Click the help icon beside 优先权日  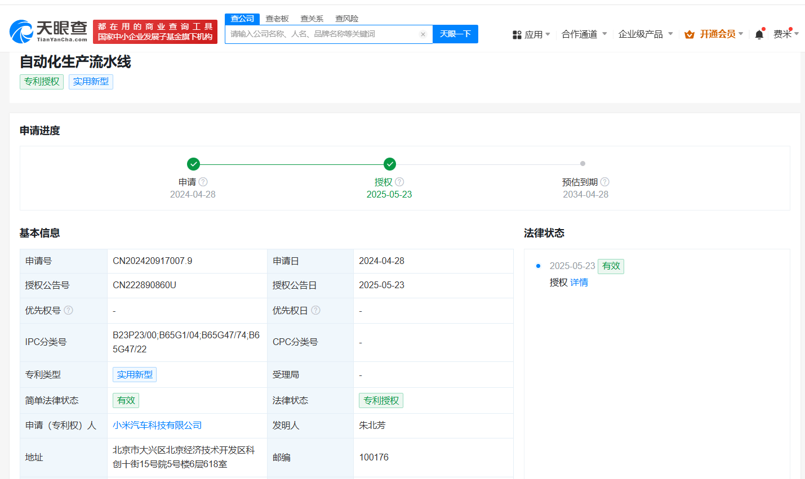tap(316, 310)
